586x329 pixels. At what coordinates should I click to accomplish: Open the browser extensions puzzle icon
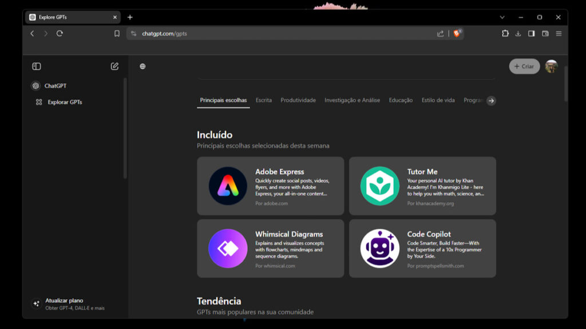point(505,34)
